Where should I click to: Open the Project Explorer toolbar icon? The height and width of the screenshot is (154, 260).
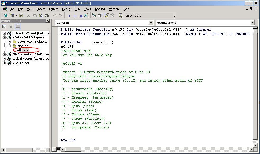[94, 15]
